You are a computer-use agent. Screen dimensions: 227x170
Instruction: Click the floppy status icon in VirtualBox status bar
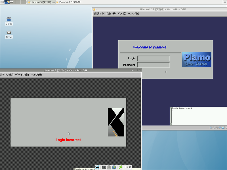tap(217, 128)
